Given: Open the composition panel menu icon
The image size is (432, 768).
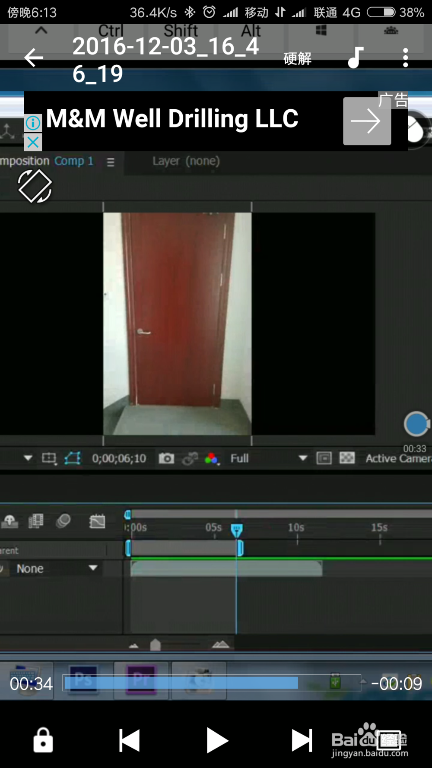Looking at the screenshot, I should pos(111,162).
